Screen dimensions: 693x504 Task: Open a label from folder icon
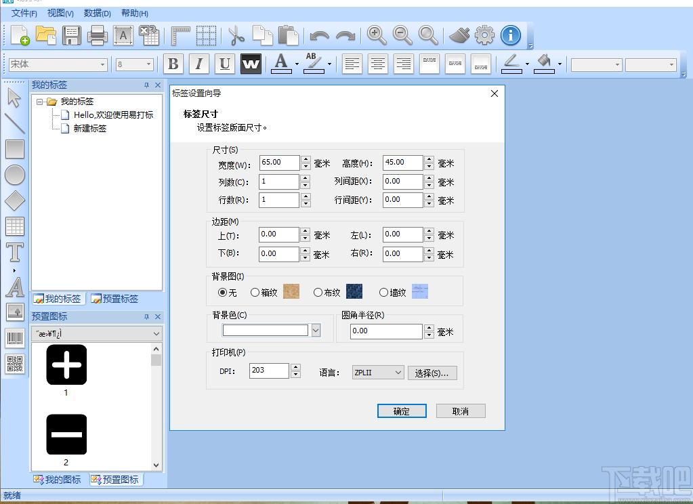[x=46, y=35]
